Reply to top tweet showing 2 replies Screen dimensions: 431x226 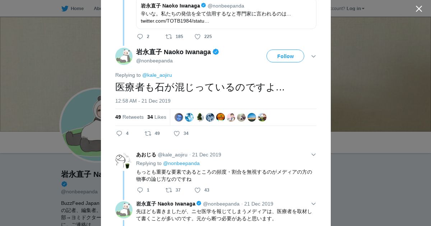[x=140, y=37]
